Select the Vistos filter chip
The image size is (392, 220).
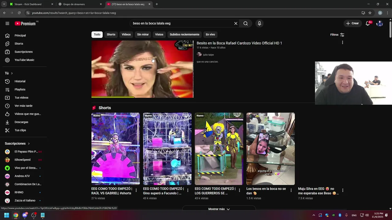(x=159, y=35)
